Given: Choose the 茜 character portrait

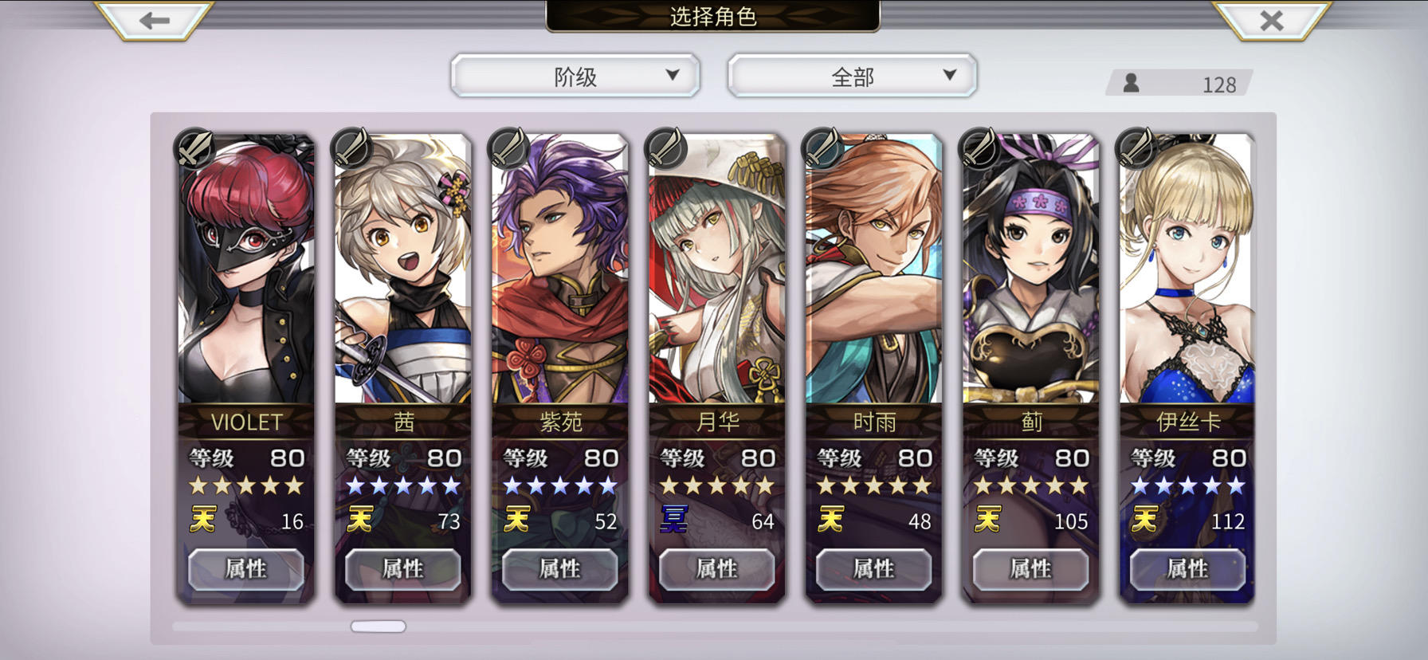Looking at the screenshot, I should tap(402, 269).
